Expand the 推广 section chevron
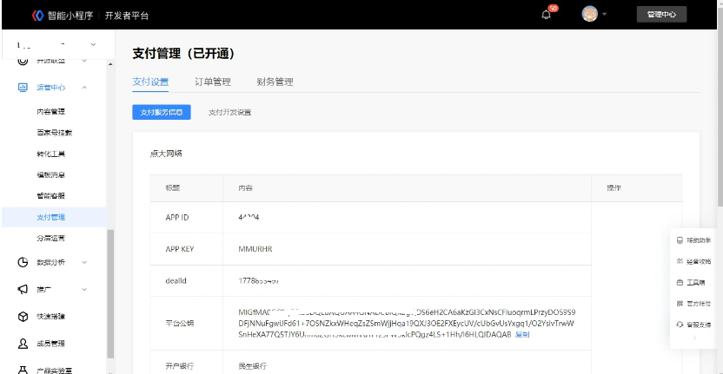This screenshot has height=374, width=723. point(84,289)
